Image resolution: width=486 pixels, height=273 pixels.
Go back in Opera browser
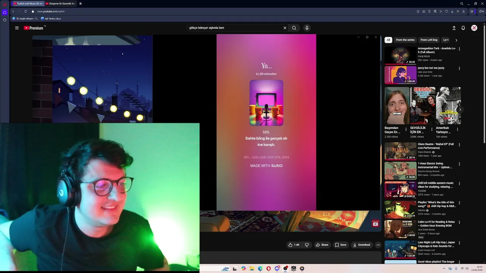coord(13,11)
